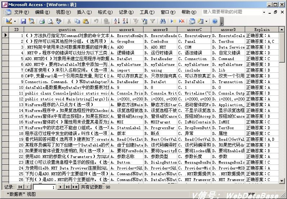Run the Spelling check icon
Viewport: 287px width, 199px height.
(x=59, y=21)
